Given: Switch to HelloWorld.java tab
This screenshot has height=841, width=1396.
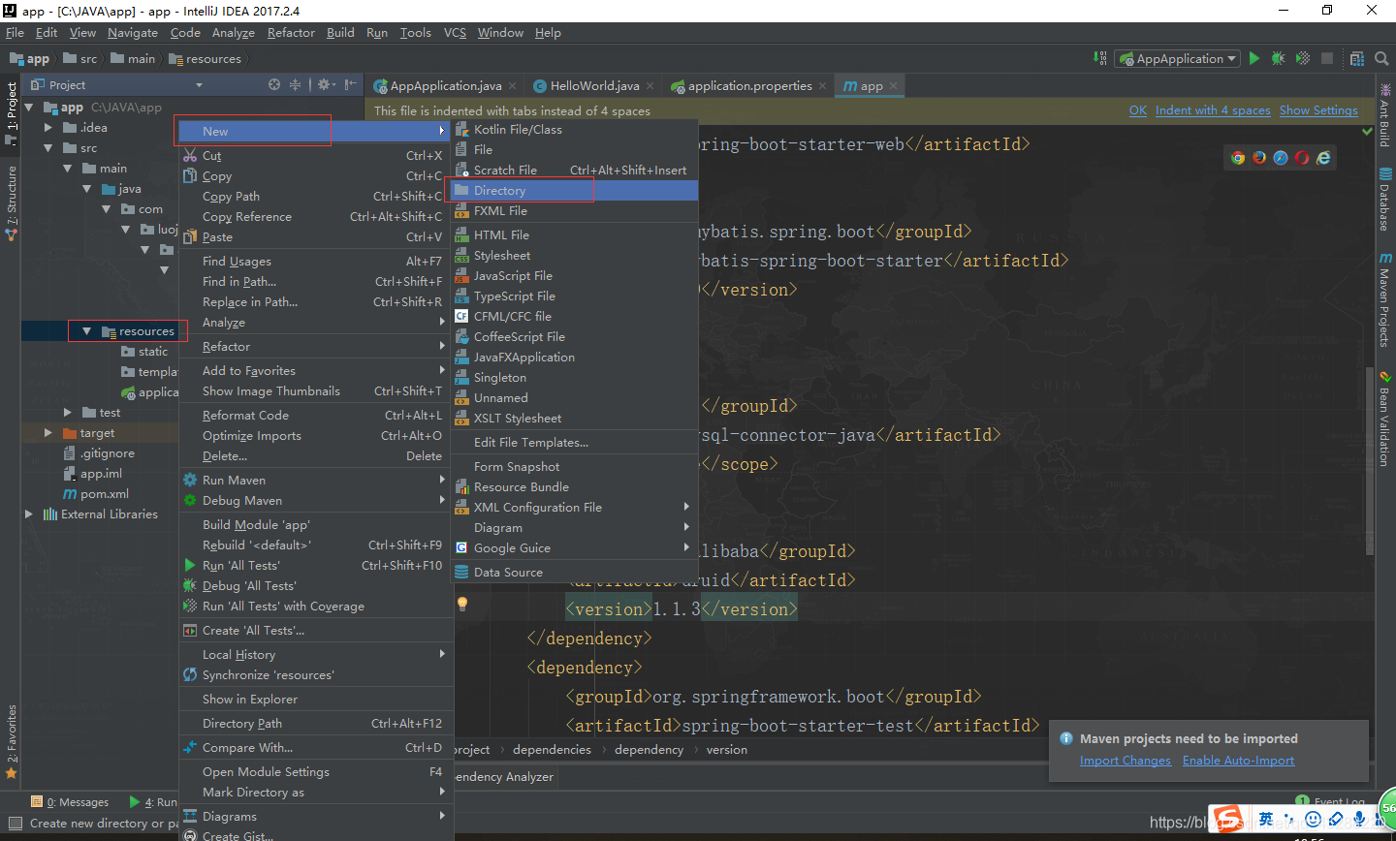Looking at the screenshot, I should point(594,86).
